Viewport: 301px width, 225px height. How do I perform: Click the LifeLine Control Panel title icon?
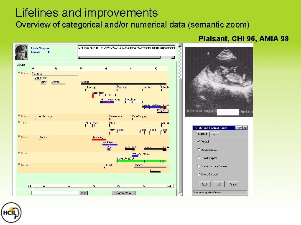tap(195, 128)
